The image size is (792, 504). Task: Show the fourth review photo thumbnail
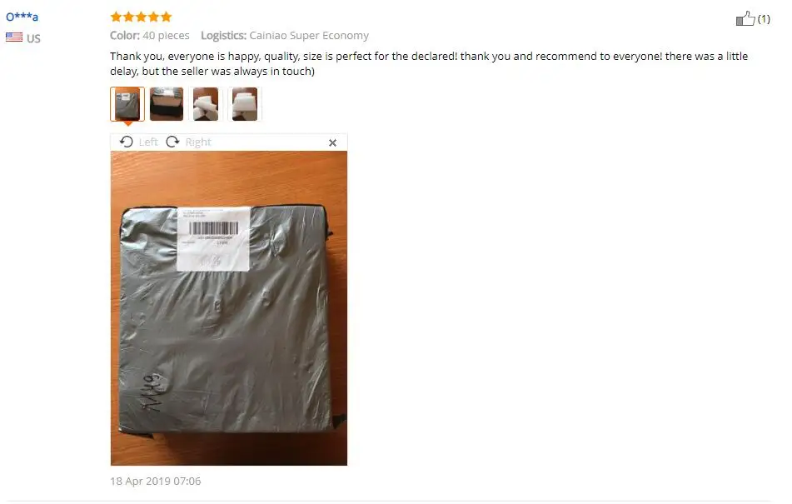[245, 104]
